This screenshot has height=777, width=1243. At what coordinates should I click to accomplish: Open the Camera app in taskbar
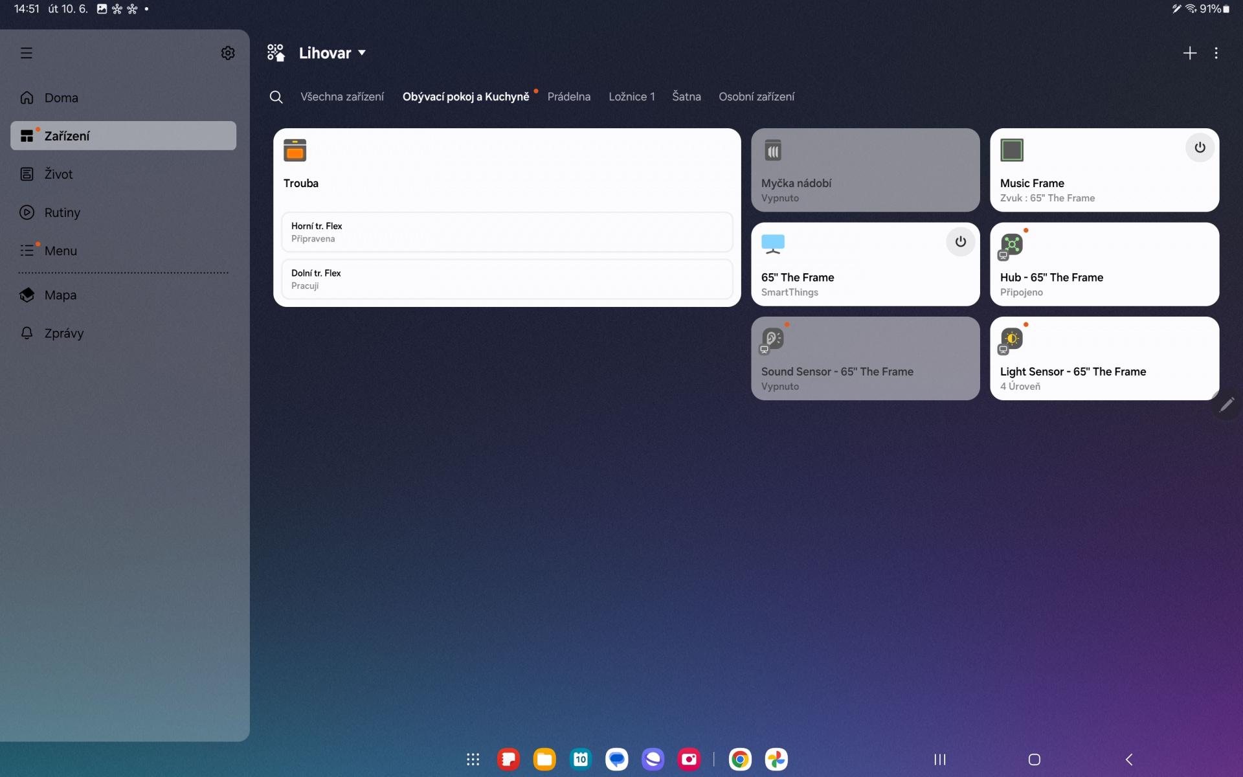click(689, 760)
